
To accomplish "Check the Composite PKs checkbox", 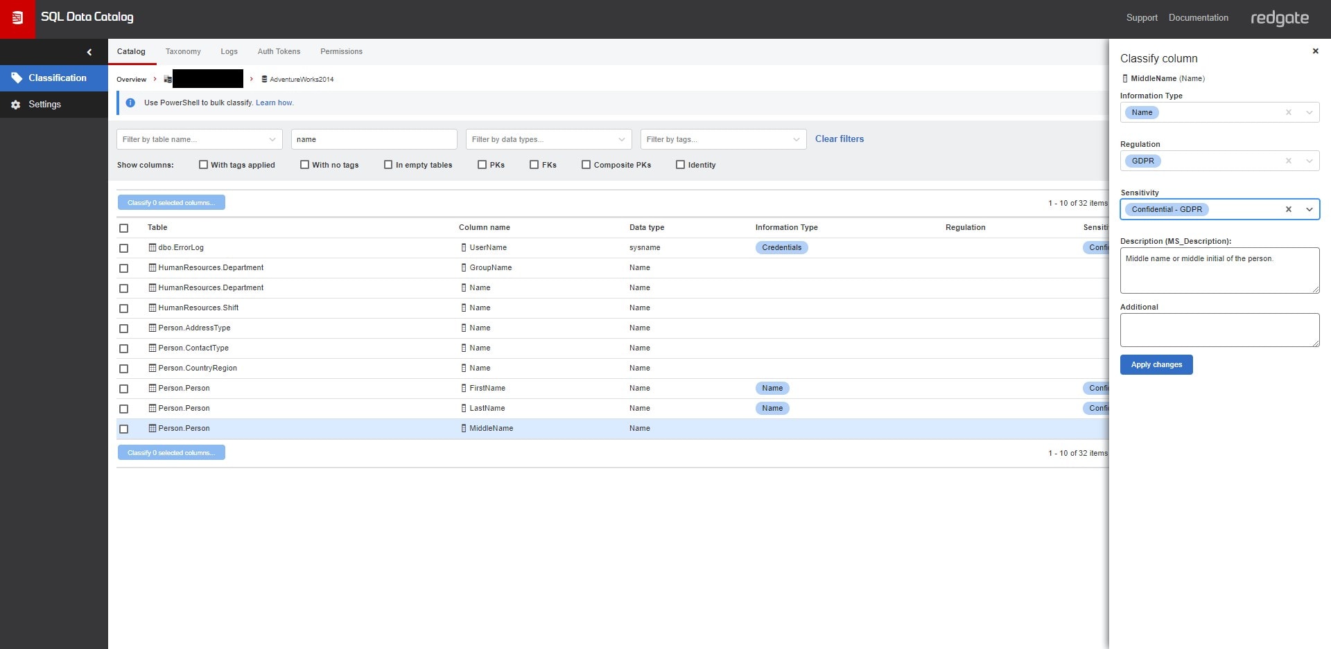I will click(x=586, y=165).
